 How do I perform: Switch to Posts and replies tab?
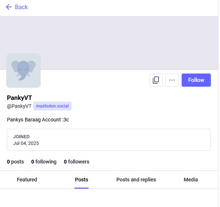click(x=136, y=180)
